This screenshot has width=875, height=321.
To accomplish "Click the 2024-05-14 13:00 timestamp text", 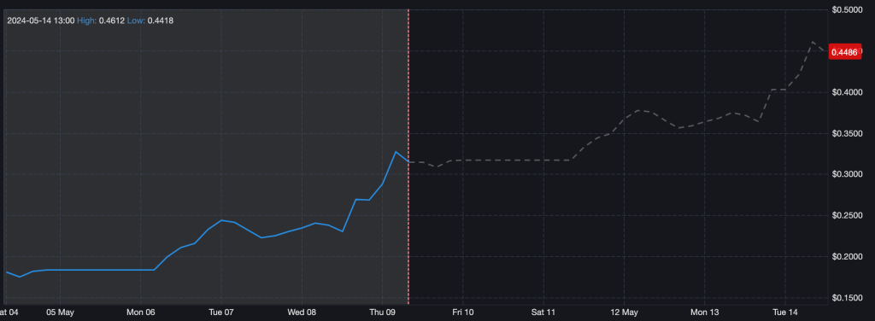I will click(41, 20).
